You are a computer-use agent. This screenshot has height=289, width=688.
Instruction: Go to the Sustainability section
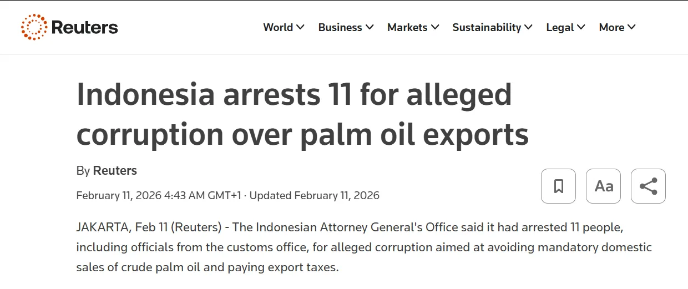[x=487, y=27]
